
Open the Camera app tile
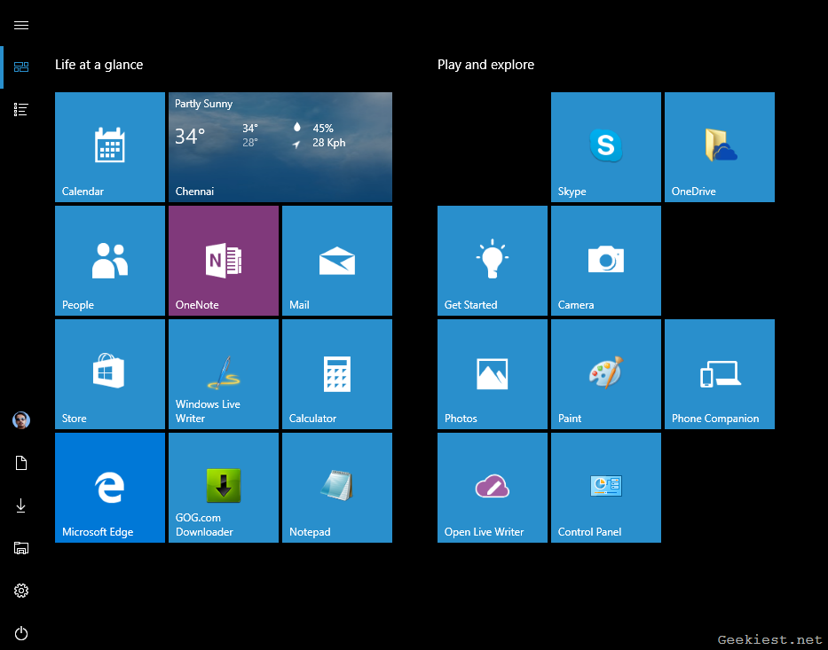(x=606, y=261)
